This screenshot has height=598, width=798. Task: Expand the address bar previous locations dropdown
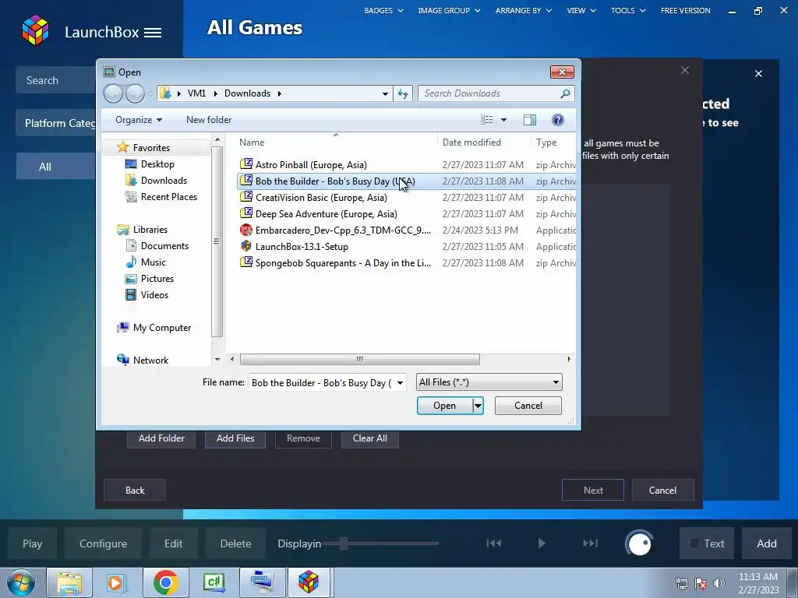point(385,93)
